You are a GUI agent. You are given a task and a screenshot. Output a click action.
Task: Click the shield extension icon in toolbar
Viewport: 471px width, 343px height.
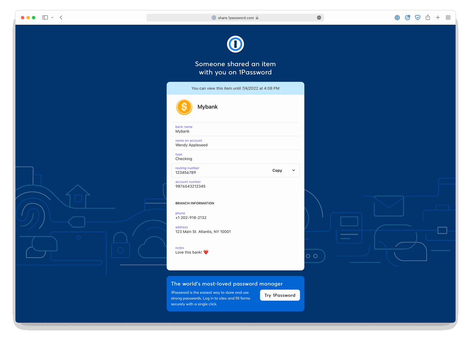[x=418, y=18]
